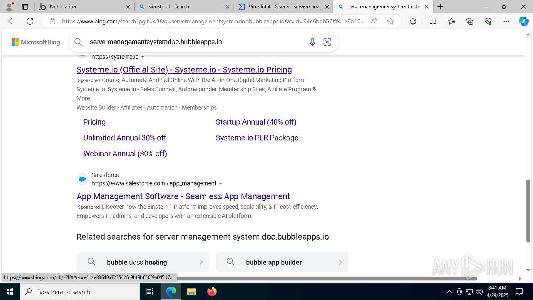The image size is (533, 300).
Task: Activate Read aloud icon in address bar
Action: (374, 21)
